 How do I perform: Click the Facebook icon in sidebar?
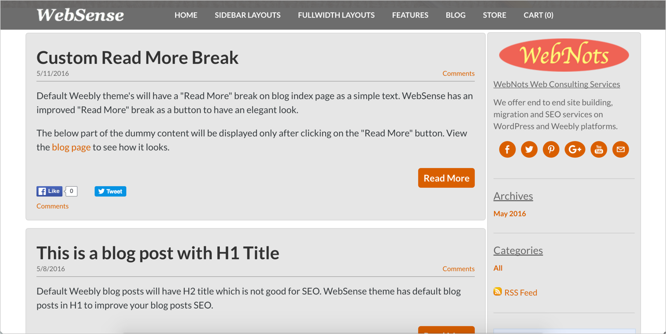click(507, 149)
